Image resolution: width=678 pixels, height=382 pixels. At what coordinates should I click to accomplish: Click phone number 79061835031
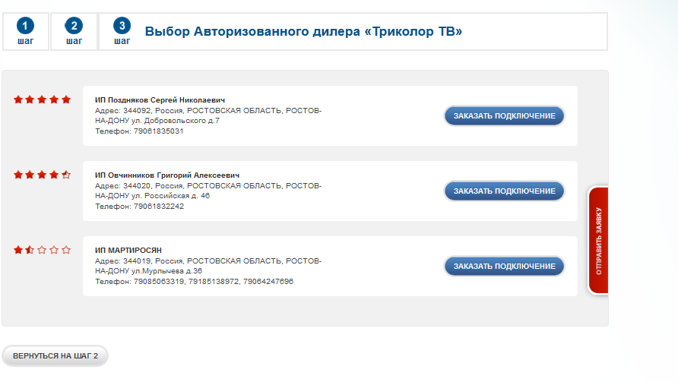click(x=158, y=131)
